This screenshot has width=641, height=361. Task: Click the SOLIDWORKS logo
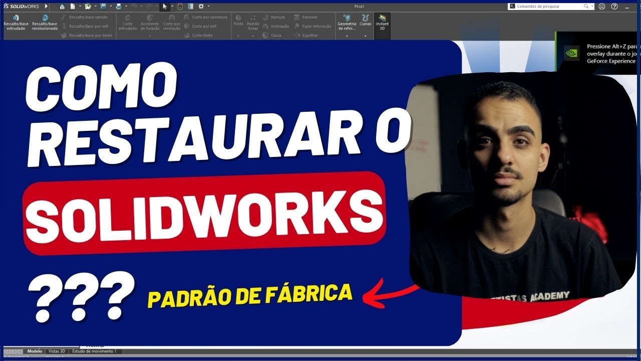pos(22,7)
